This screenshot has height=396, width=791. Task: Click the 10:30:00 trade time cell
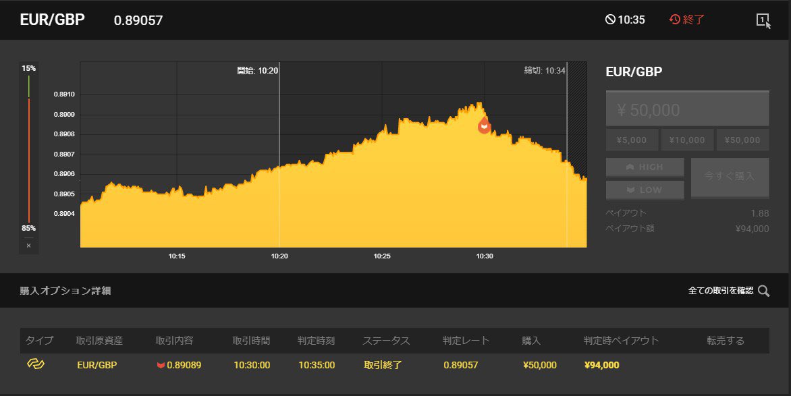coord(252,365)
